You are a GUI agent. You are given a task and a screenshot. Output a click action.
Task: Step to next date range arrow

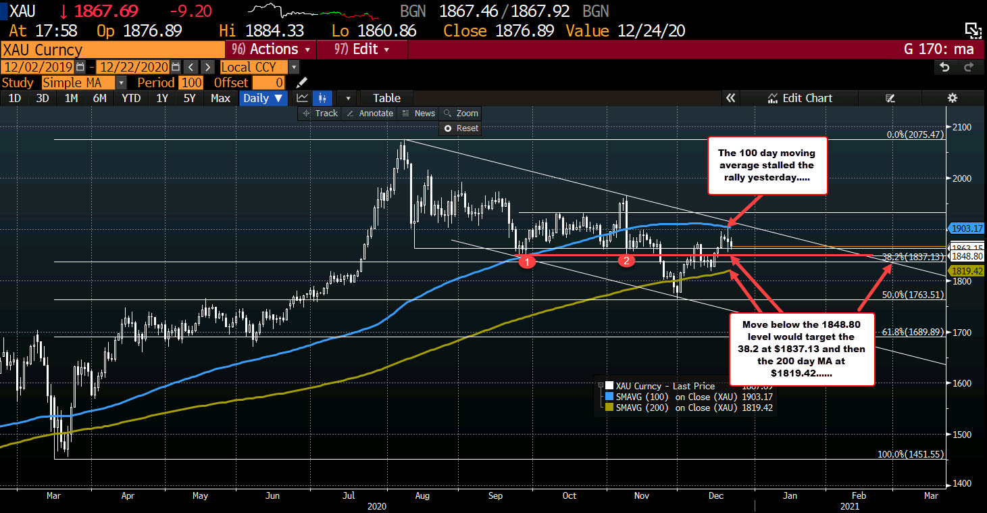pos(208,67)
